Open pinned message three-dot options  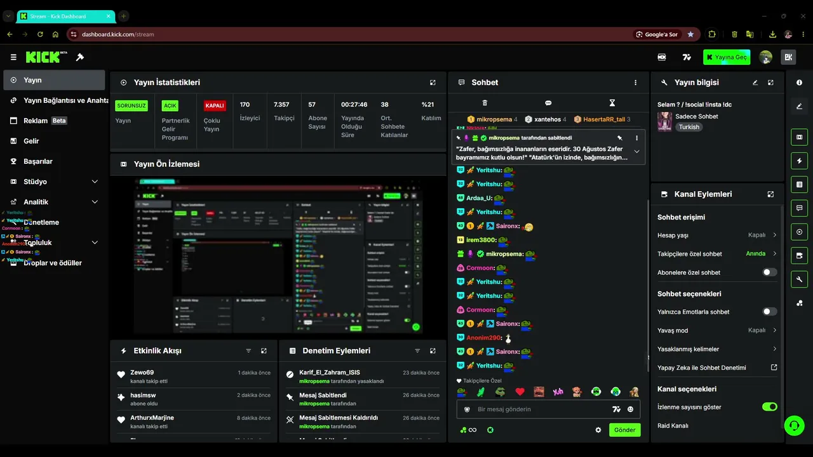pos(636,138)
